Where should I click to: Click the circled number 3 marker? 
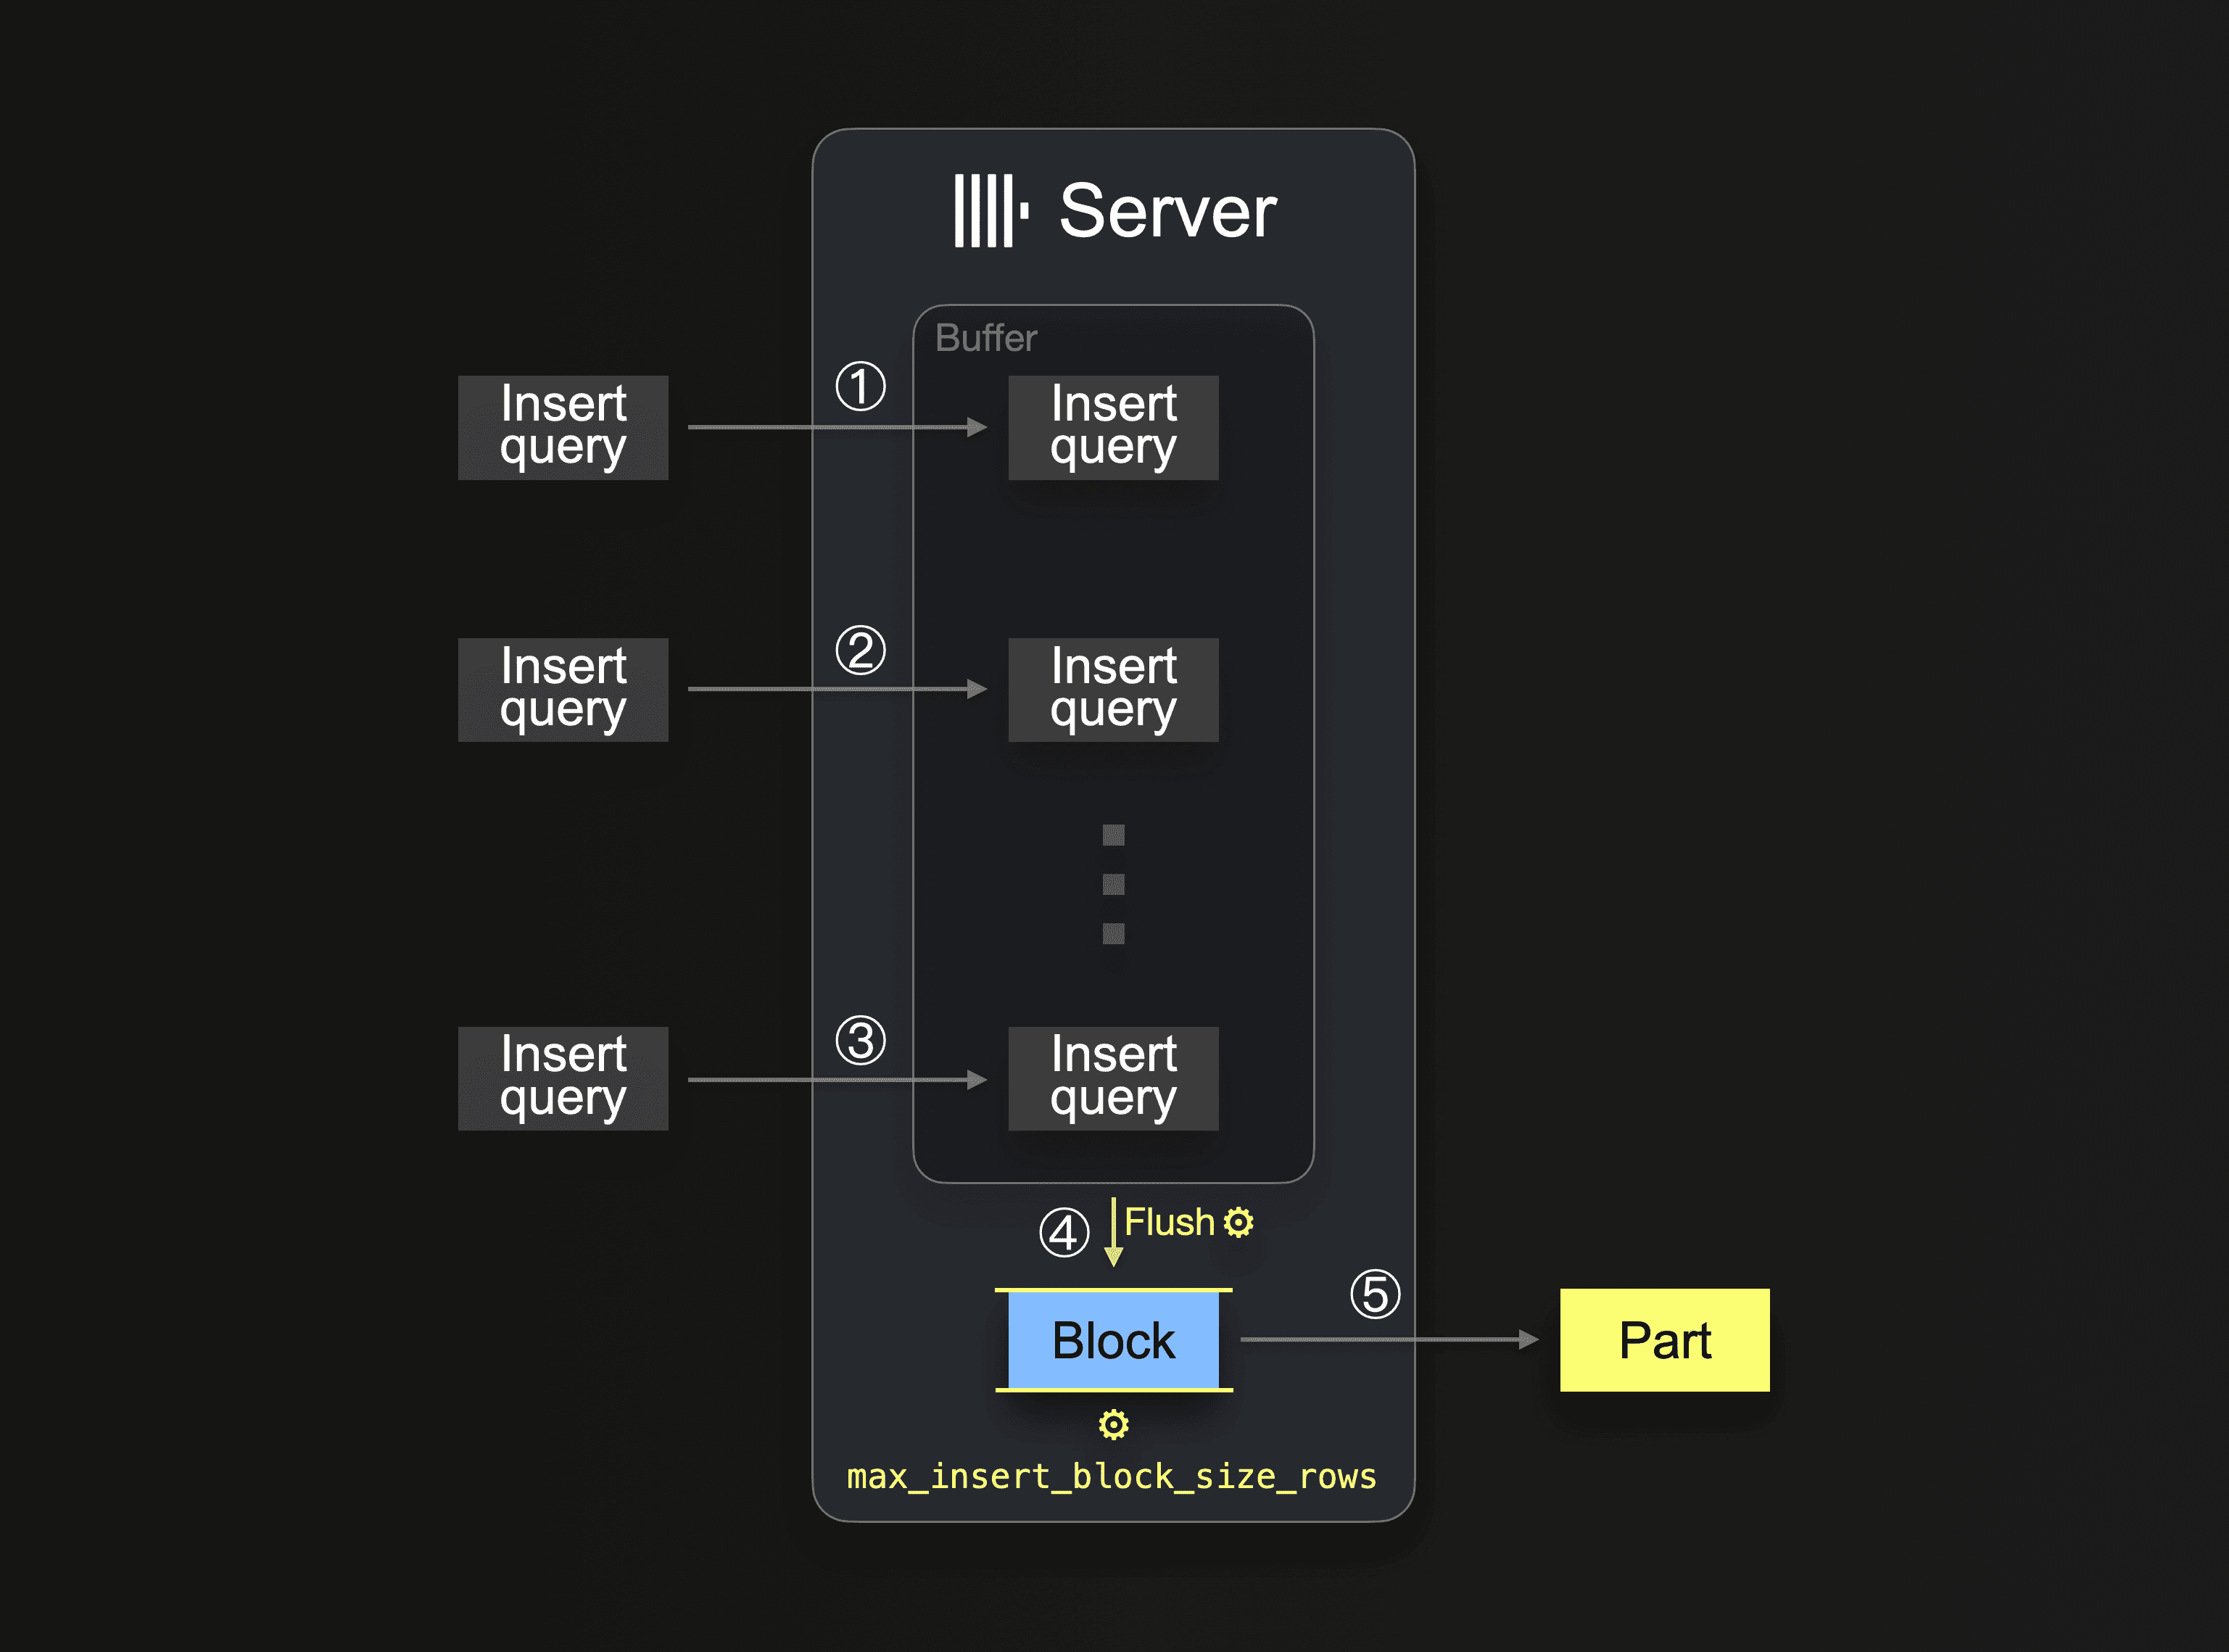coord(860,1040)
